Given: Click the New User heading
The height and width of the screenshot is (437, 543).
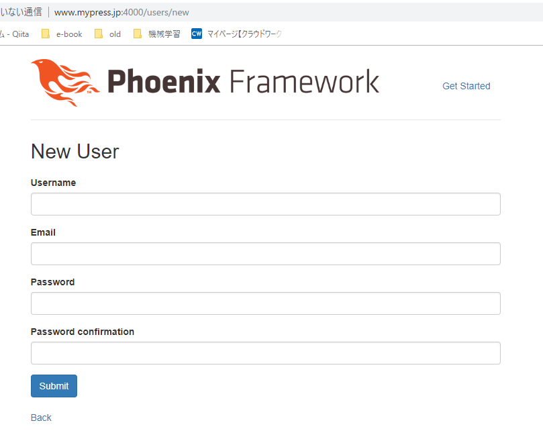Looking at the screenshot, I should (x=75, y=151).
